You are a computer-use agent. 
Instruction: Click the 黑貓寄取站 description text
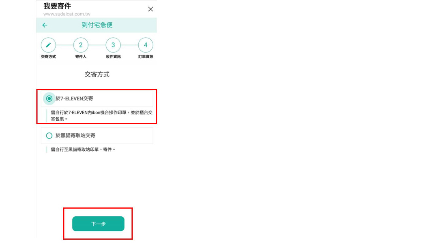tap(83, 149)
